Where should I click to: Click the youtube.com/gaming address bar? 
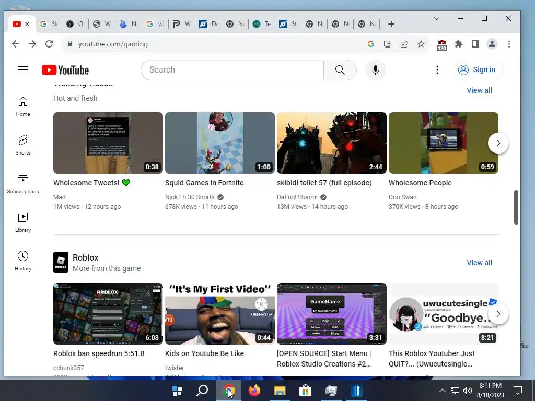point(113,44)
